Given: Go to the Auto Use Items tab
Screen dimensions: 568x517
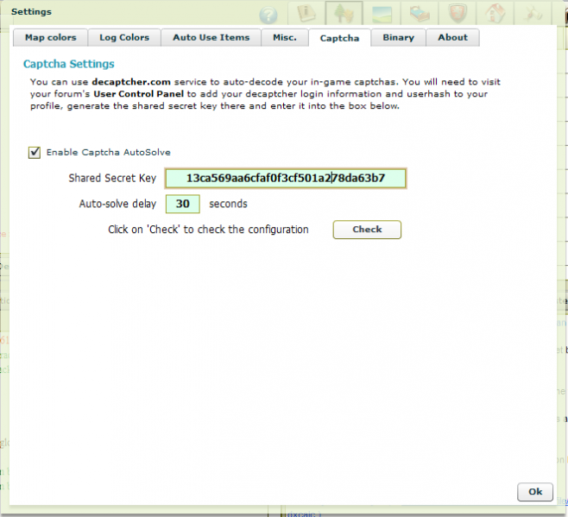Looking at the screenshot, I should [x=211, y=38].
